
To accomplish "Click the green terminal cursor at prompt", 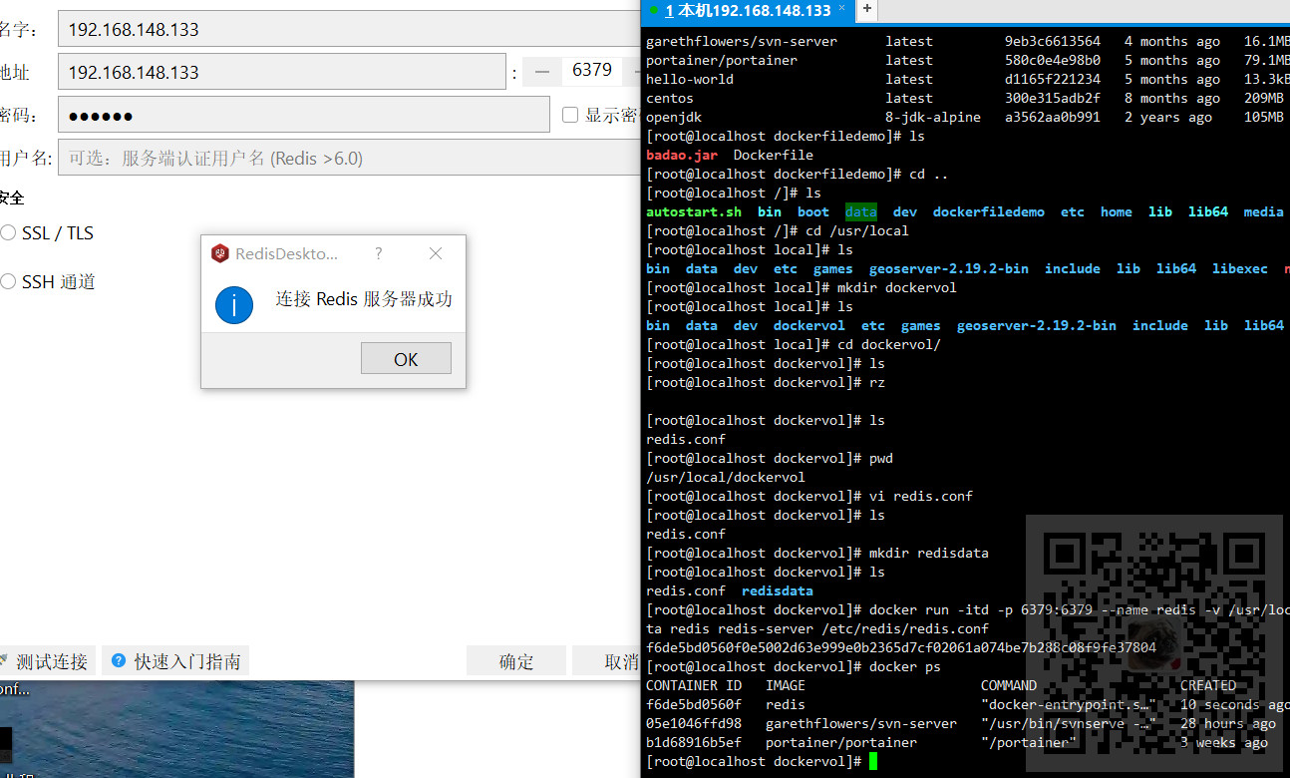I will pos(873,761).
